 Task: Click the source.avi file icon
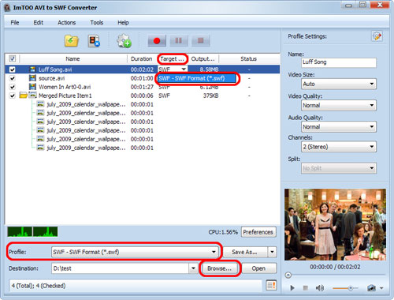click(32, 78)
